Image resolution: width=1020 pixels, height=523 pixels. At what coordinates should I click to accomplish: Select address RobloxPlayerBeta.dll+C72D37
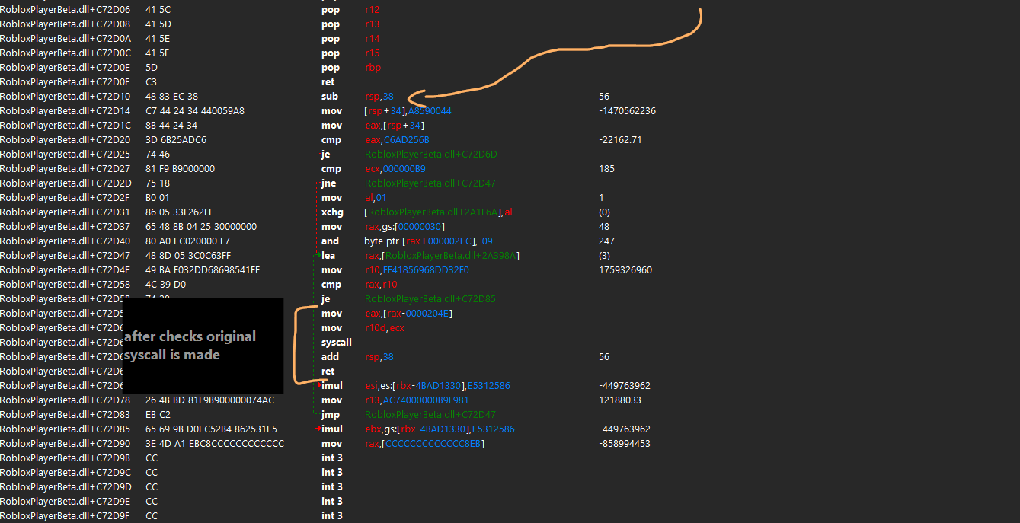coord(66,227)
